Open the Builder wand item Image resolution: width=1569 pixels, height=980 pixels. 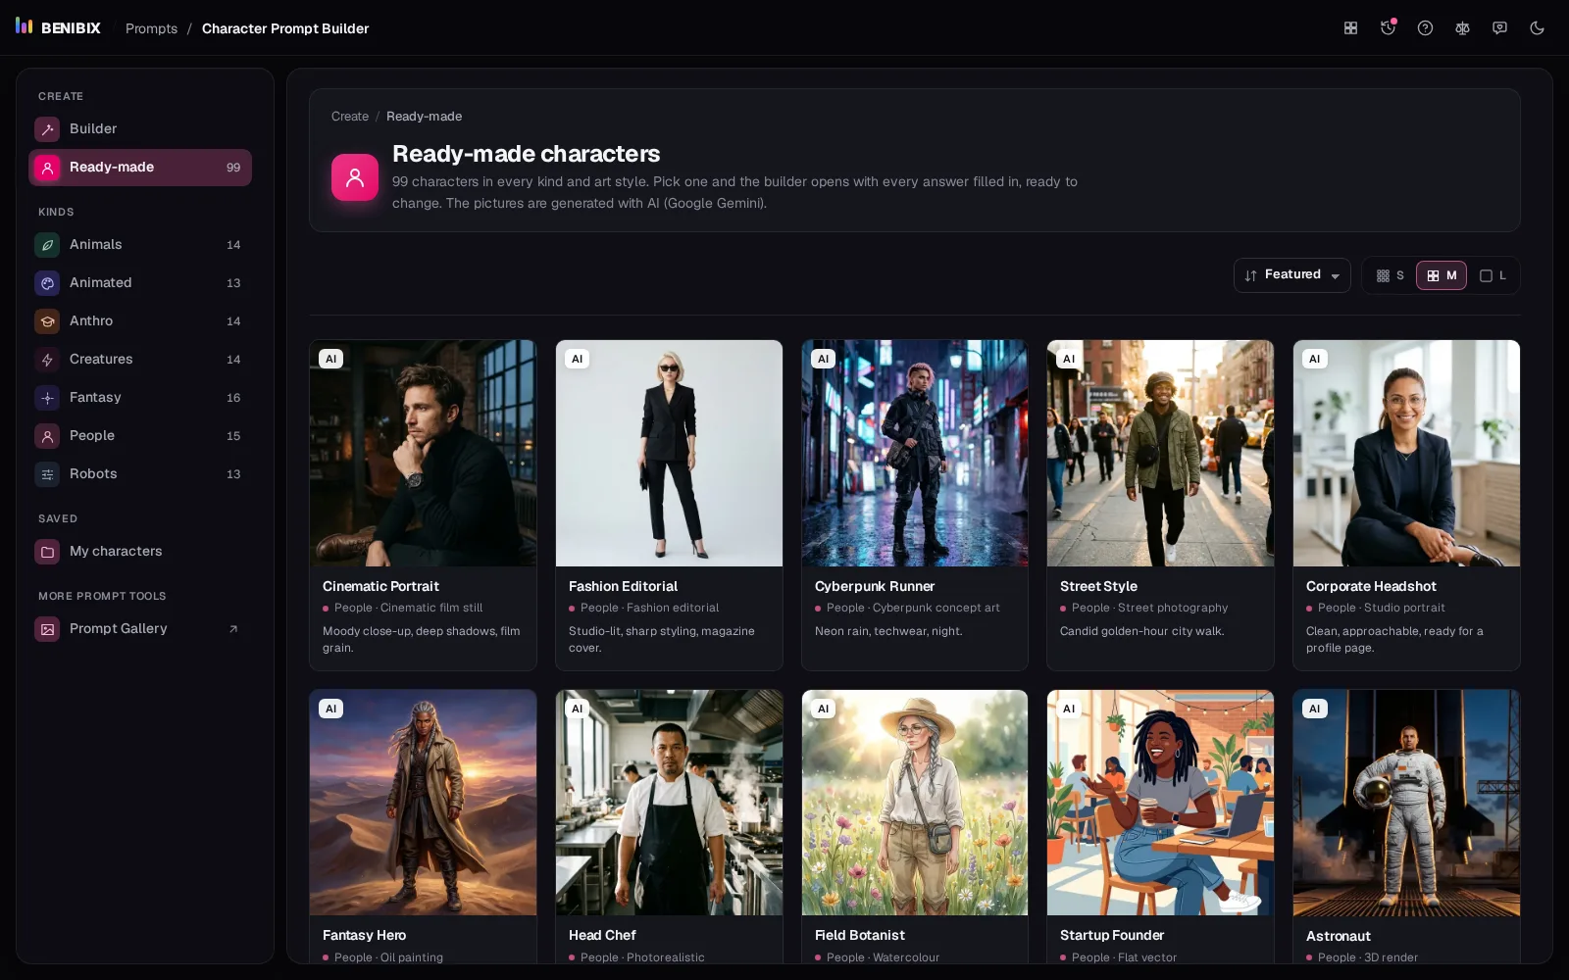(x=140, y=128)
